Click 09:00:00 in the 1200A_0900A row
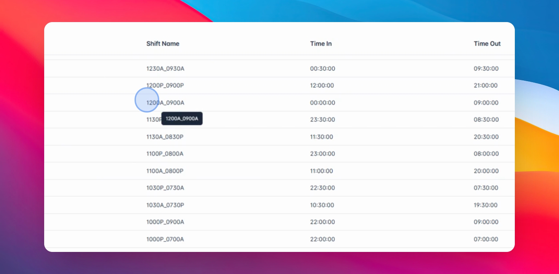This screenshot has width=559, height=274. click(x=486, y=103)
